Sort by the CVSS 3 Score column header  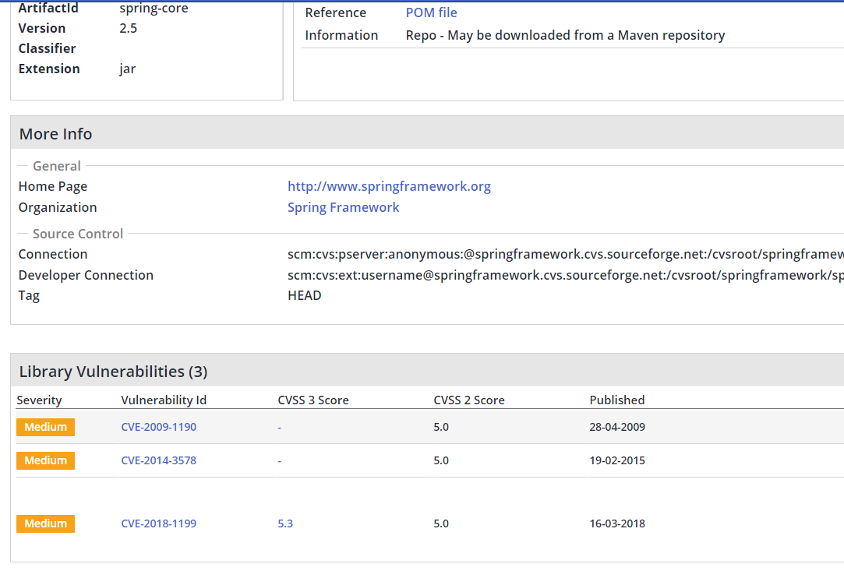click(x=313, y=400)
